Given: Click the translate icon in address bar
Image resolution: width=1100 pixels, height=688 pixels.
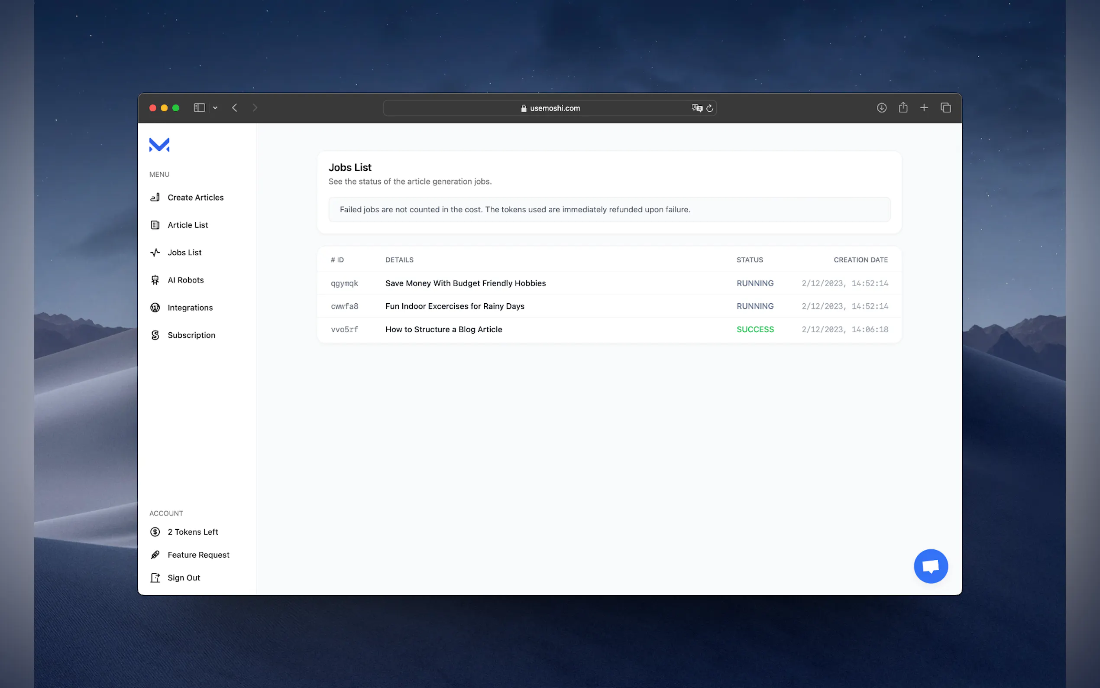Looking at the screenshot, I should pyautogui.click(x=696, y=108).
